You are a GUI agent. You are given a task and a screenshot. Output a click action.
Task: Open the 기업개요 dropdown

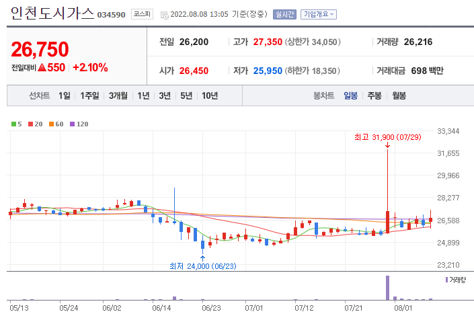318,14
